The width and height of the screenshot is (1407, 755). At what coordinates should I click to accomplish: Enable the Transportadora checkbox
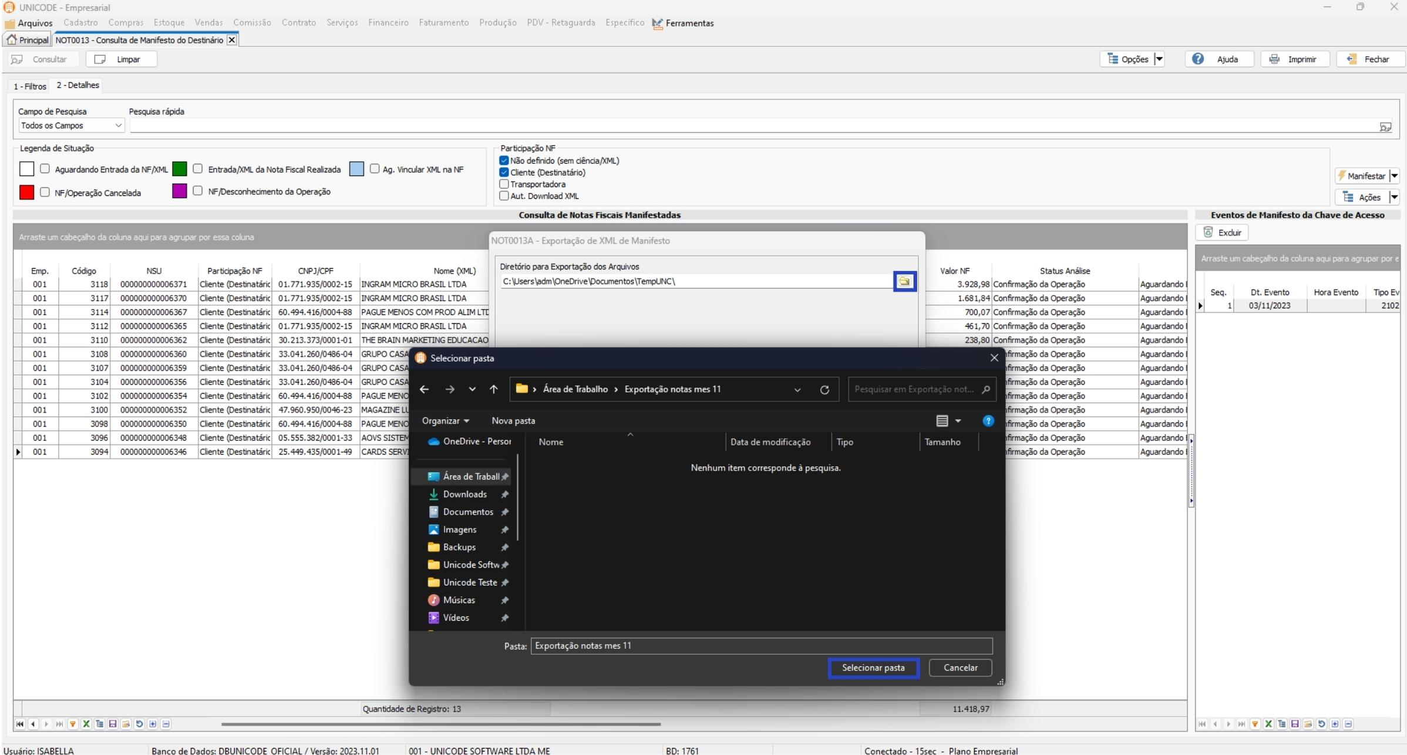tap(504, 184)
